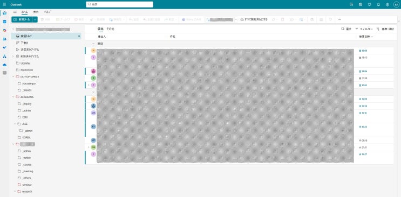Click the forward toolbar button
401x197 pixels.
tap(169, 19)
